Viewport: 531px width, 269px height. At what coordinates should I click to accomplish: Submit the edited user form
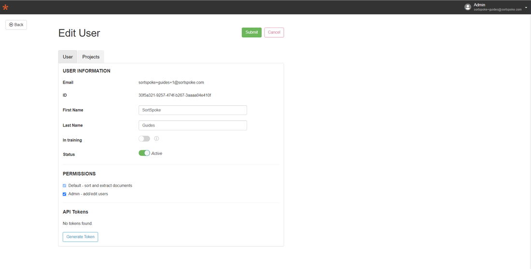252,32
